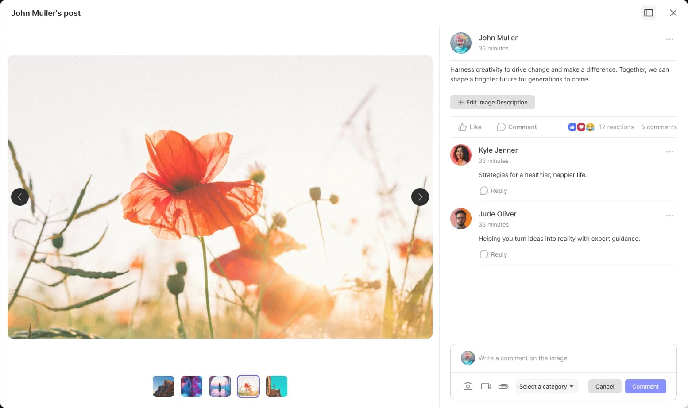
Task: Go to the next image arrow
Action: 420,197
